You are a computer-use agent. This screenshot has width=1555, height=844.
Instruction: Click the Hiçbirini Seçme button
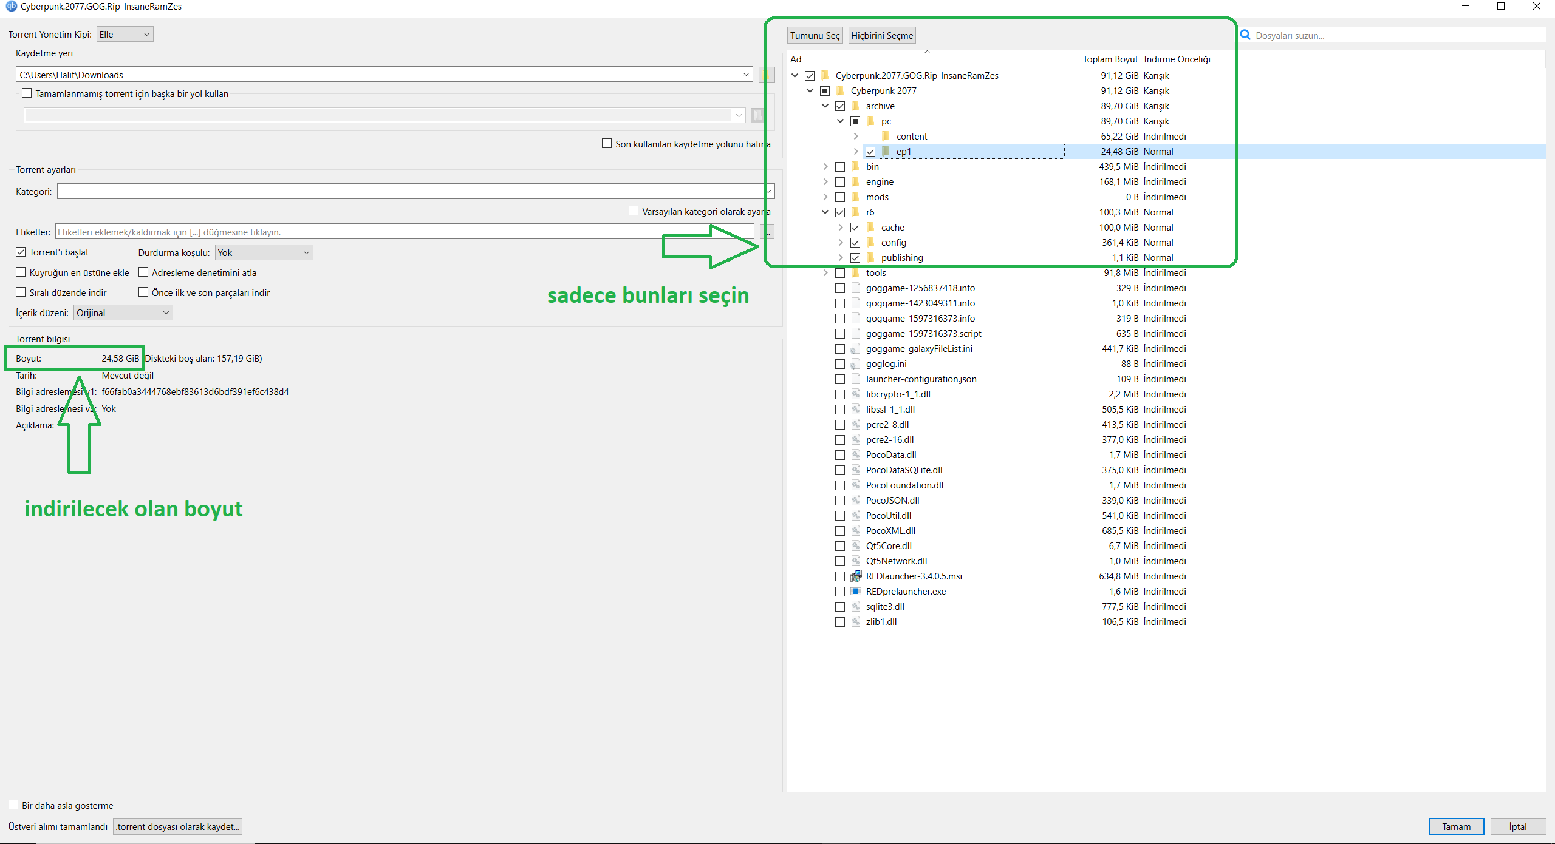coord(882,35)
